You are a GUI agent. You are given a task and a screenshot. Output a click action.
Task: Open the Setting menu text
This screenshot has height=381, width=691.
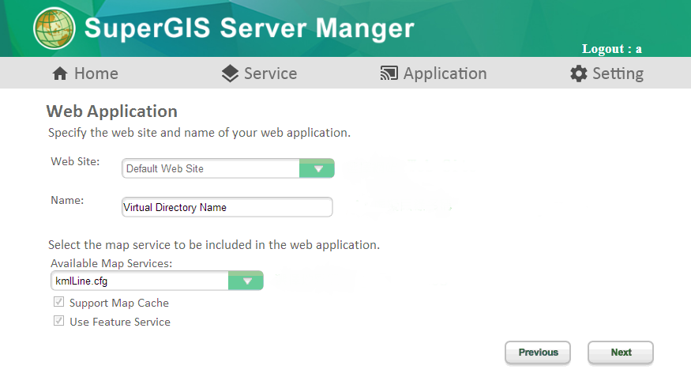(x=618, y=74)
